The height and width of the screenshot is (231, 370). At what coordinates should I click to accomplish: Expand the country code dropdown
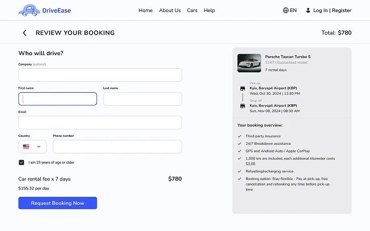click(38, 147)
